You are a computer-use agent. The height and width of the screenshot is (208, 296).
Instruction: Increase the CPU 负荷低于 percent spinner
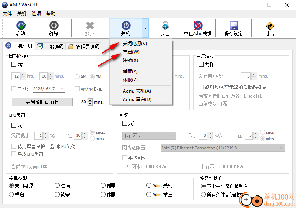pos(46,134)
